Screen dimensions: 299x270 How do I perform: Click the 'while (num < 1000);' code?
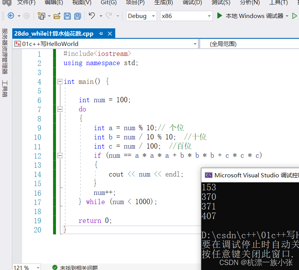(x=121, y=202)
